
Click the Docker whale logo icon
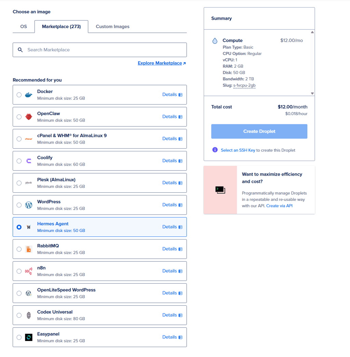coord(28,95)
